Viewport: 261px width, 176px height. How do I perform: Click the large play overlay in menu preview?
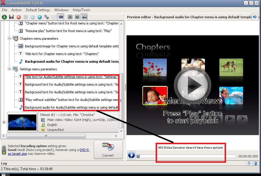click(x=193, y=85)
